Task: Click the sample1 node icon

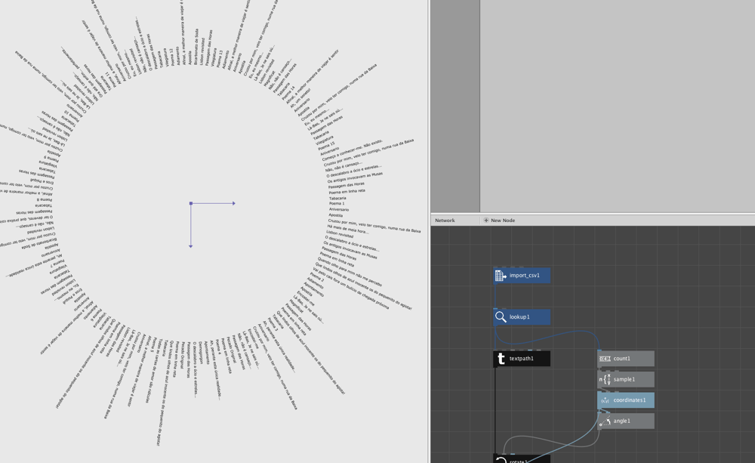Action: [605, 379]
